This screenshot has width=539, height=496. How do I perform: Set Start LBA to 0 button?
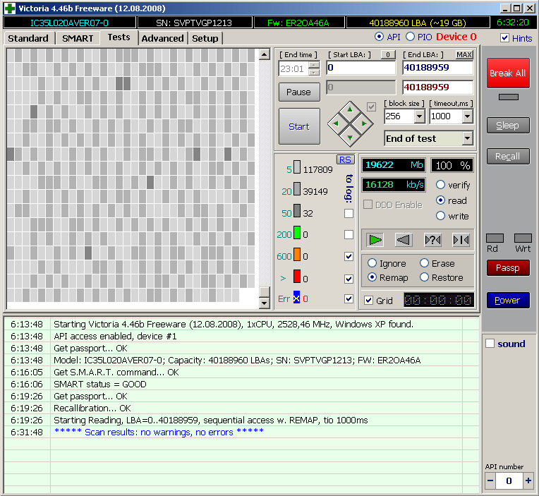(x=388, y=54)
